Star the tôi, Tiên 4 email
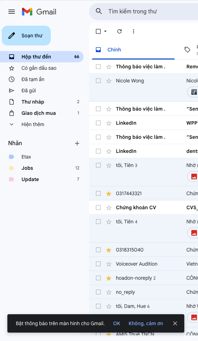This screenshot has height=341, width=198. pyautogui.click(x=109, y=222)
